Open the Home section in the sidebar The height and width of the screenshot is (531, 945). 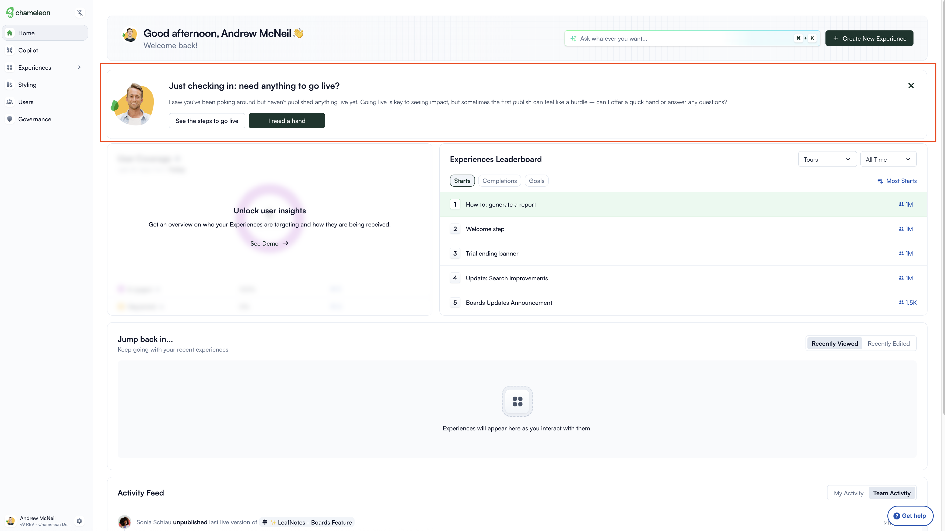pos(26,33)
